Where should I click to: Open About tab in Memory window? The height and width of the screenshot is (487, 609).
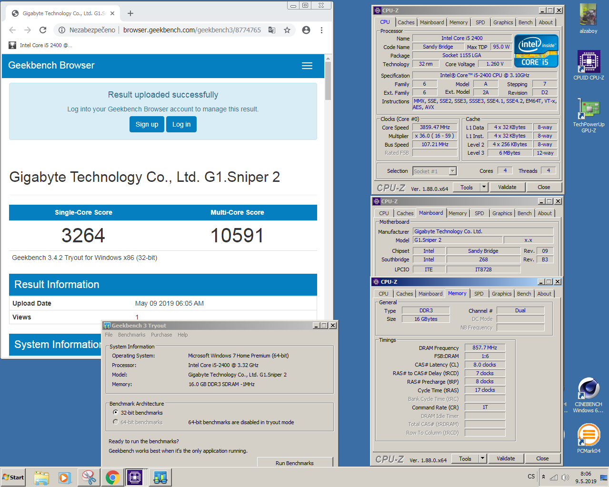[544, 294]
